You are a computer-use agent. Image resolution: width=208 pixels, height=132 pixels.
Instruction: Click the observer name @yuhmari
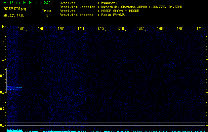(109, 3)
